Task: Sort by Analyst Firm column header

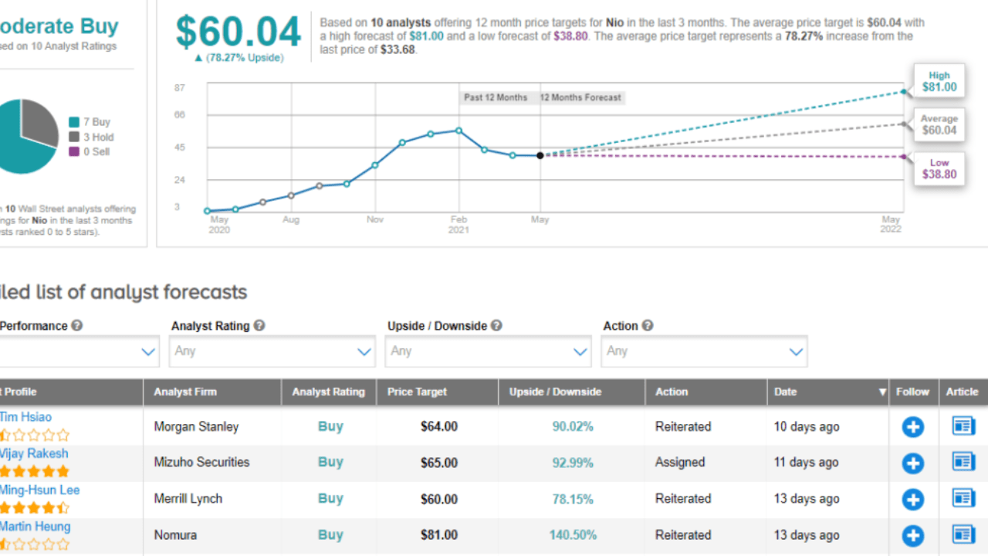Action: pyautogui.click(x=185, y=392)
